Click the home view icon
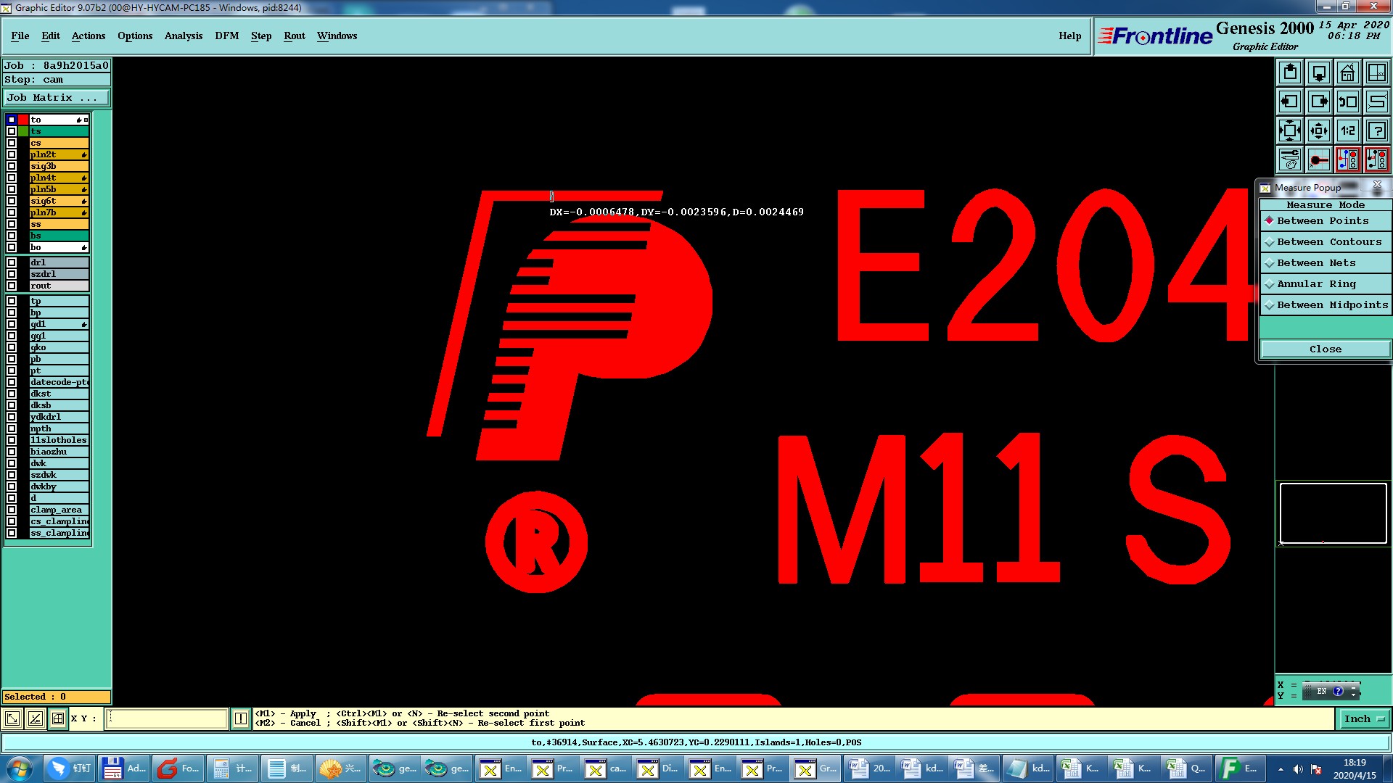1393x783 pixels. 1347,72
